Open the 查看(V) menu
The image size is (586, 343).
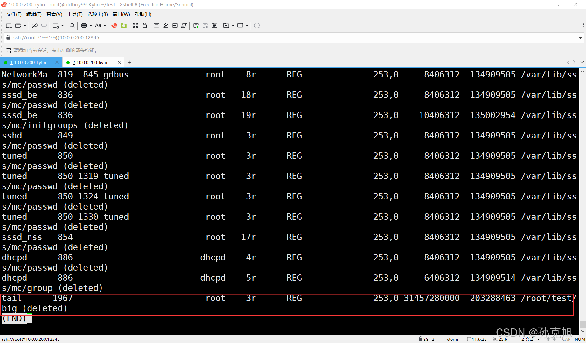(54, 14)
